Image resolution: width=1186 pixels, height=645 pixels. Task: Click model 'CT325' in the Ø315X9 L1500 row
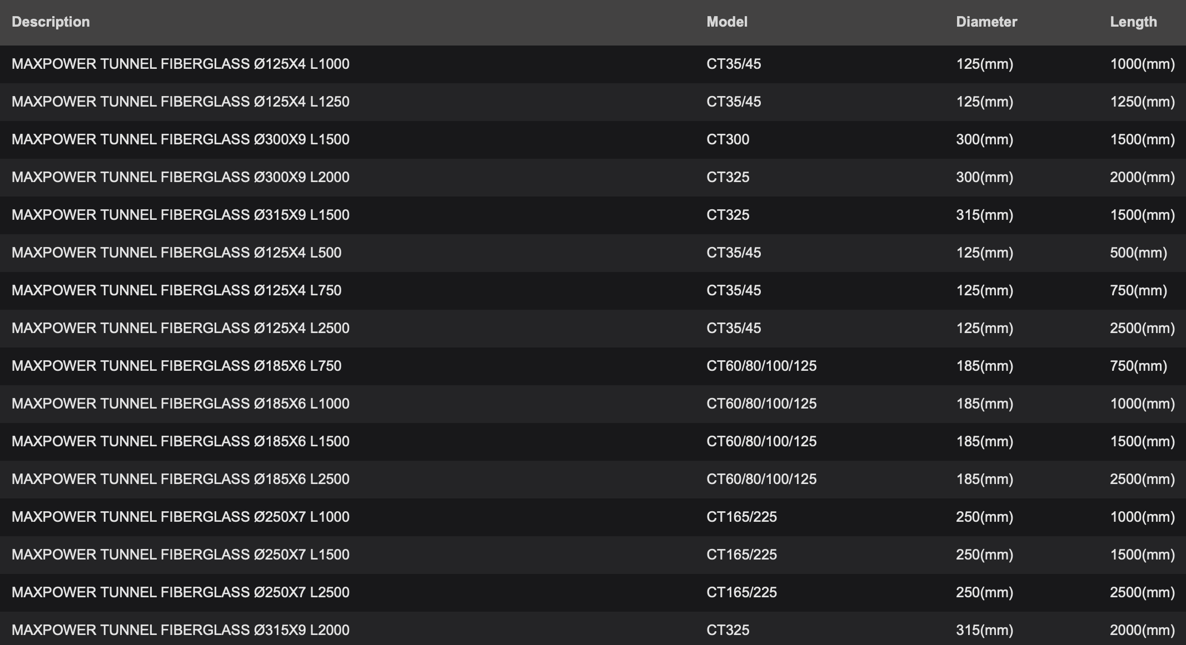728,215
